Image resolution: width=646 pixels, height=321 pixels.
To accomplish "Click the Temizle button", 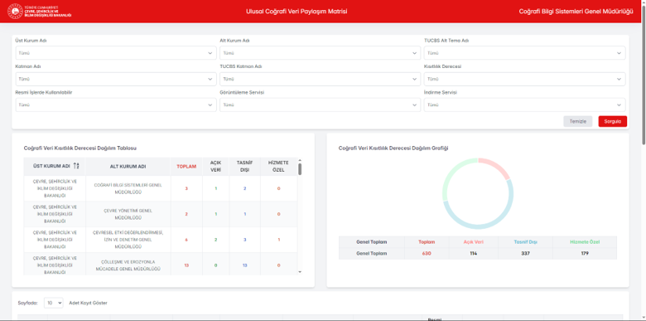I will (577, 121).
